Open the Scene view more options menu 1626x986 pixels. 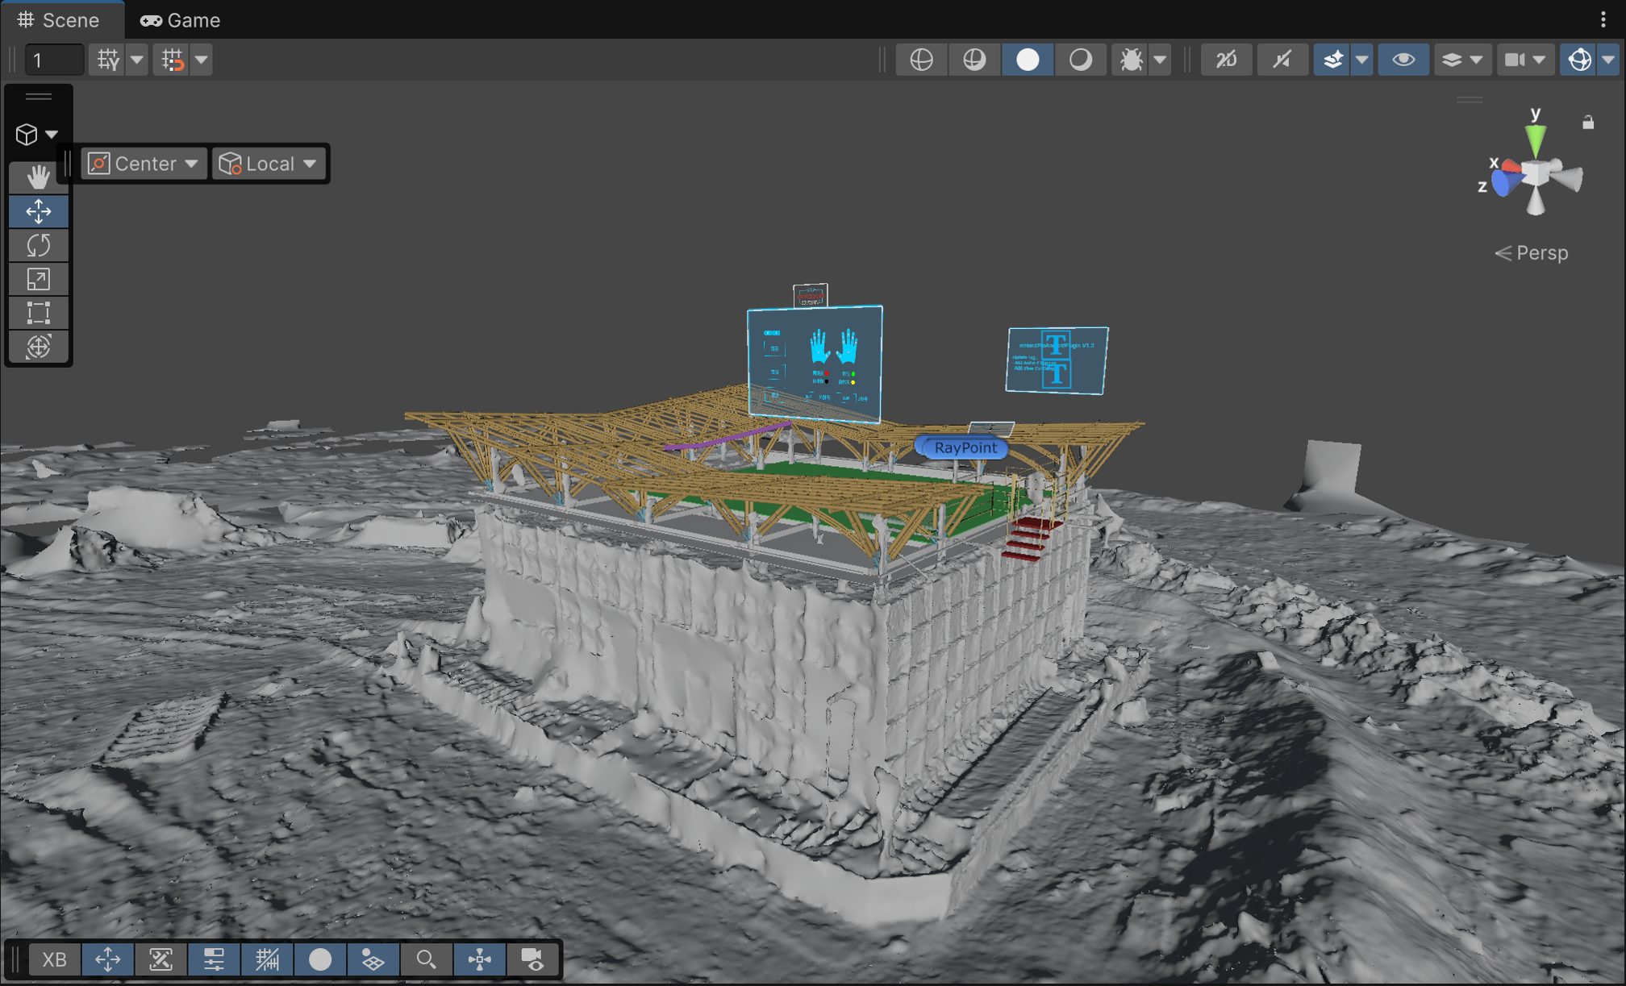point(1603,19)
